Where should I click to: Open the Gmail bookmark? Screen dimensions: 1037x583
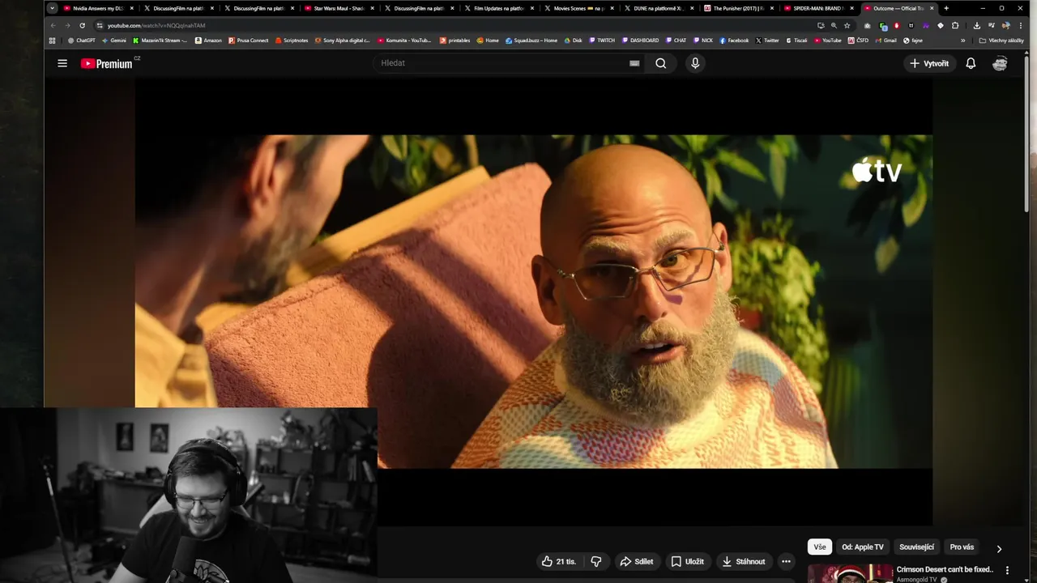pyautogui.click(x=886, y=40)
